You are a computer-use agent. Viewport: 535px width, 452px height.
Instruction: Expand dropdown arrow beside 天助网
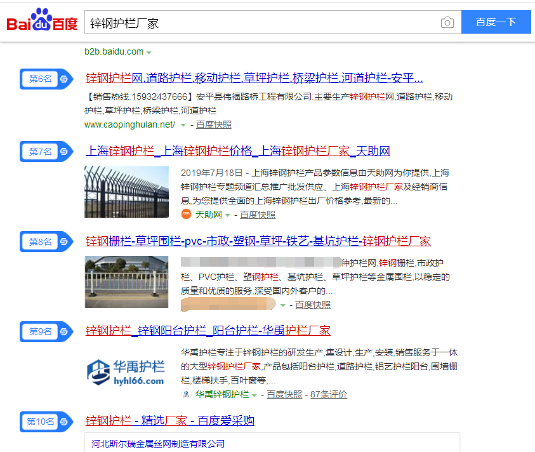[x=228, y=215]
